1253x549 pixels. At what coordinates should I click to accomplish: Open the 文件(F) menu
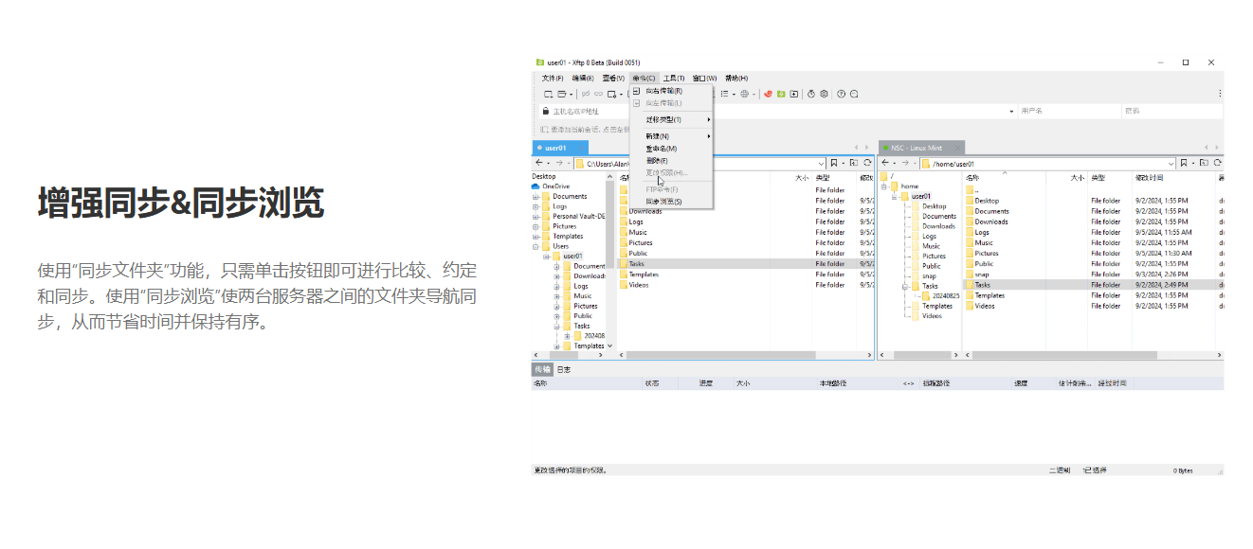coord(553,78)
